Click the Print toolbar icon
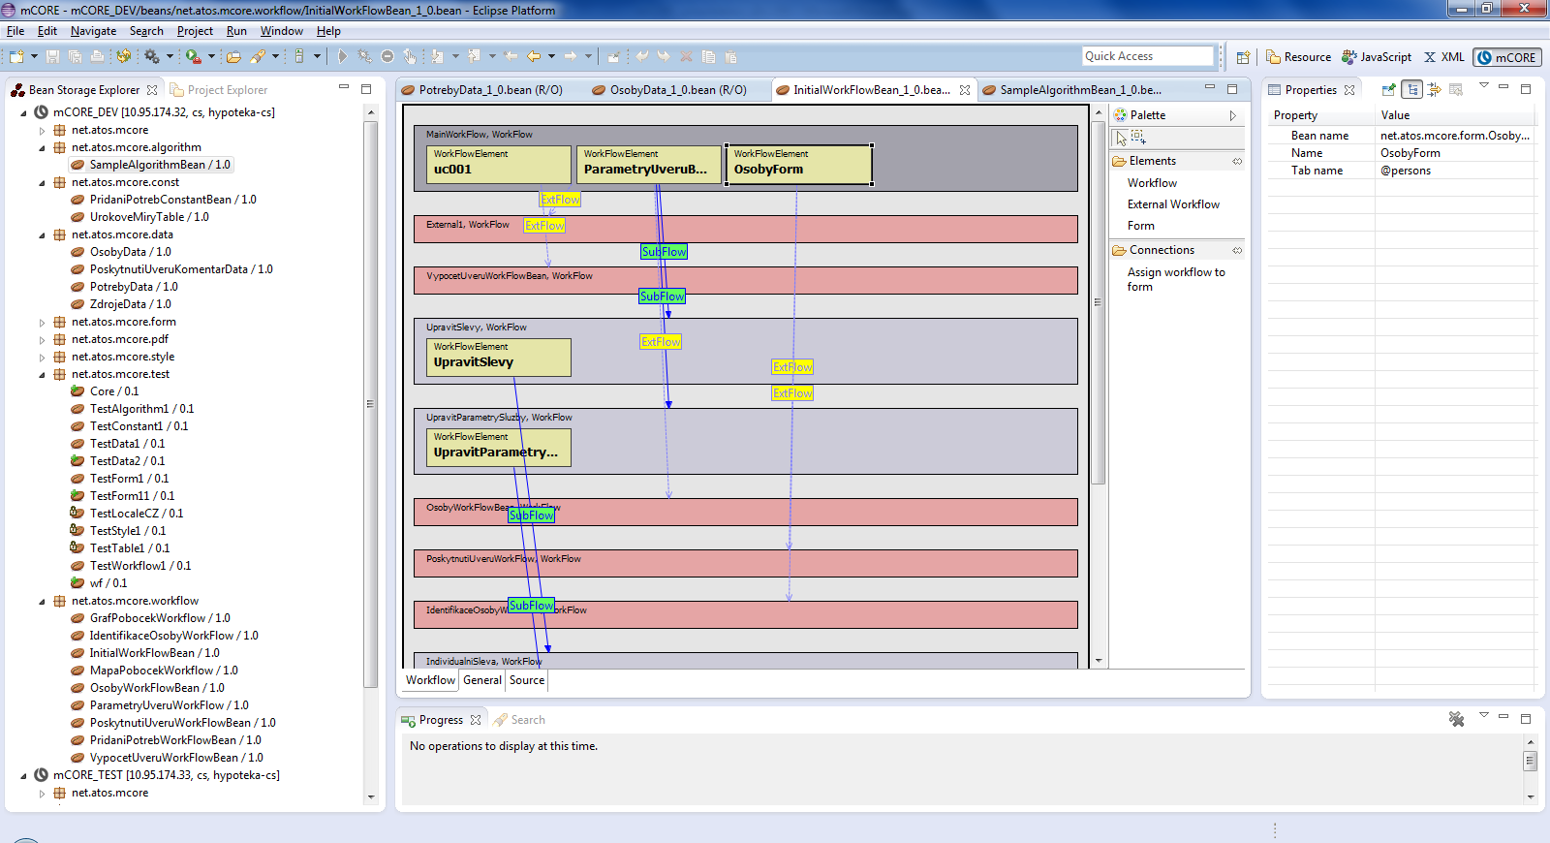Screen dimensions: 1550x843 98,56
